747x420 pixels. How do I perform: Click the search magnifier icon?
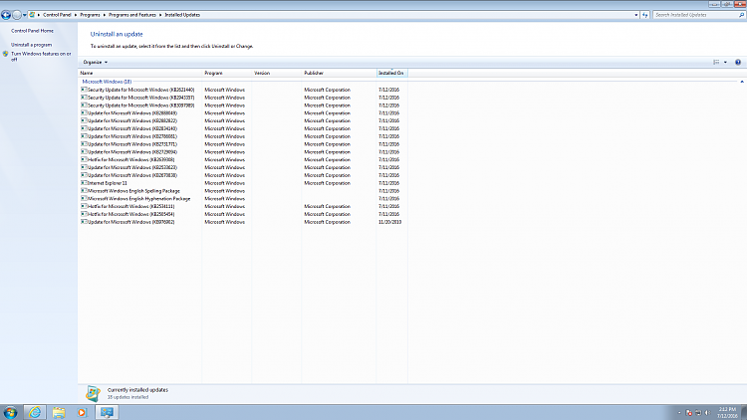click(x=741, y=15)
